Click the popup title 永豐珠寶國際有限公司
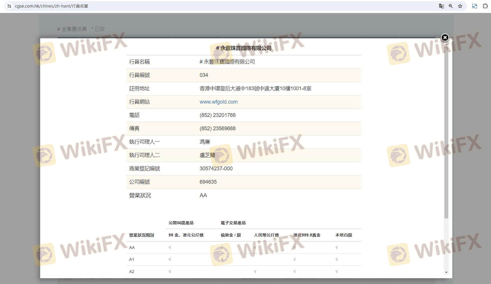This screenshot has height=284, width=491. click(244, 48)
